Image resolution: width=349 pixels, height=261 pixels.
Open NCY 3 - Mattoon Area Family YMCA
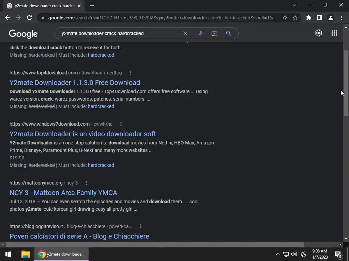point(63,193)
